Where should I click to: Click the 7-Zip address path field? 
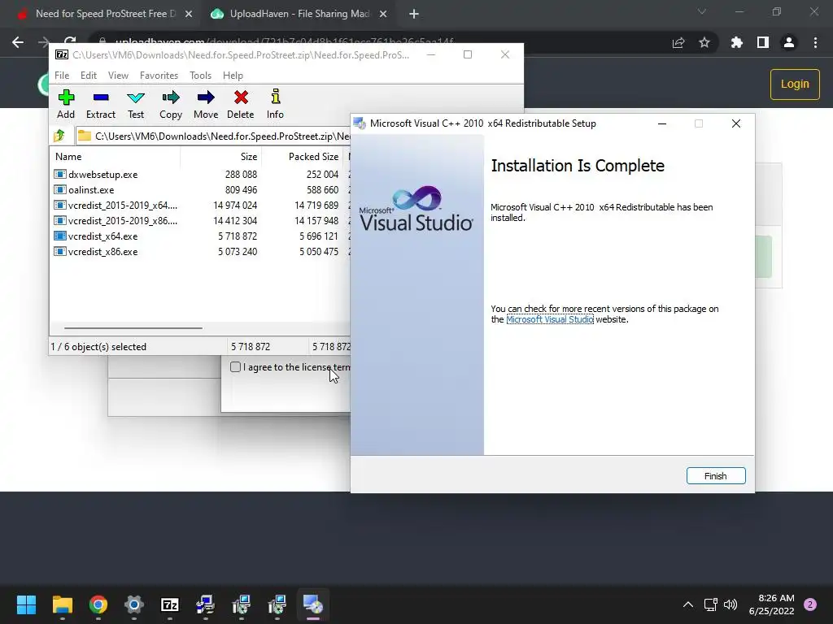(212, 136)
